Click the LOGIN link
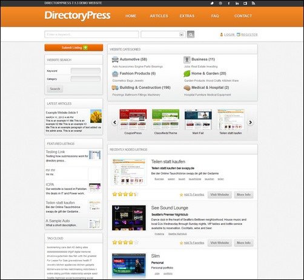 coord(230,34)
